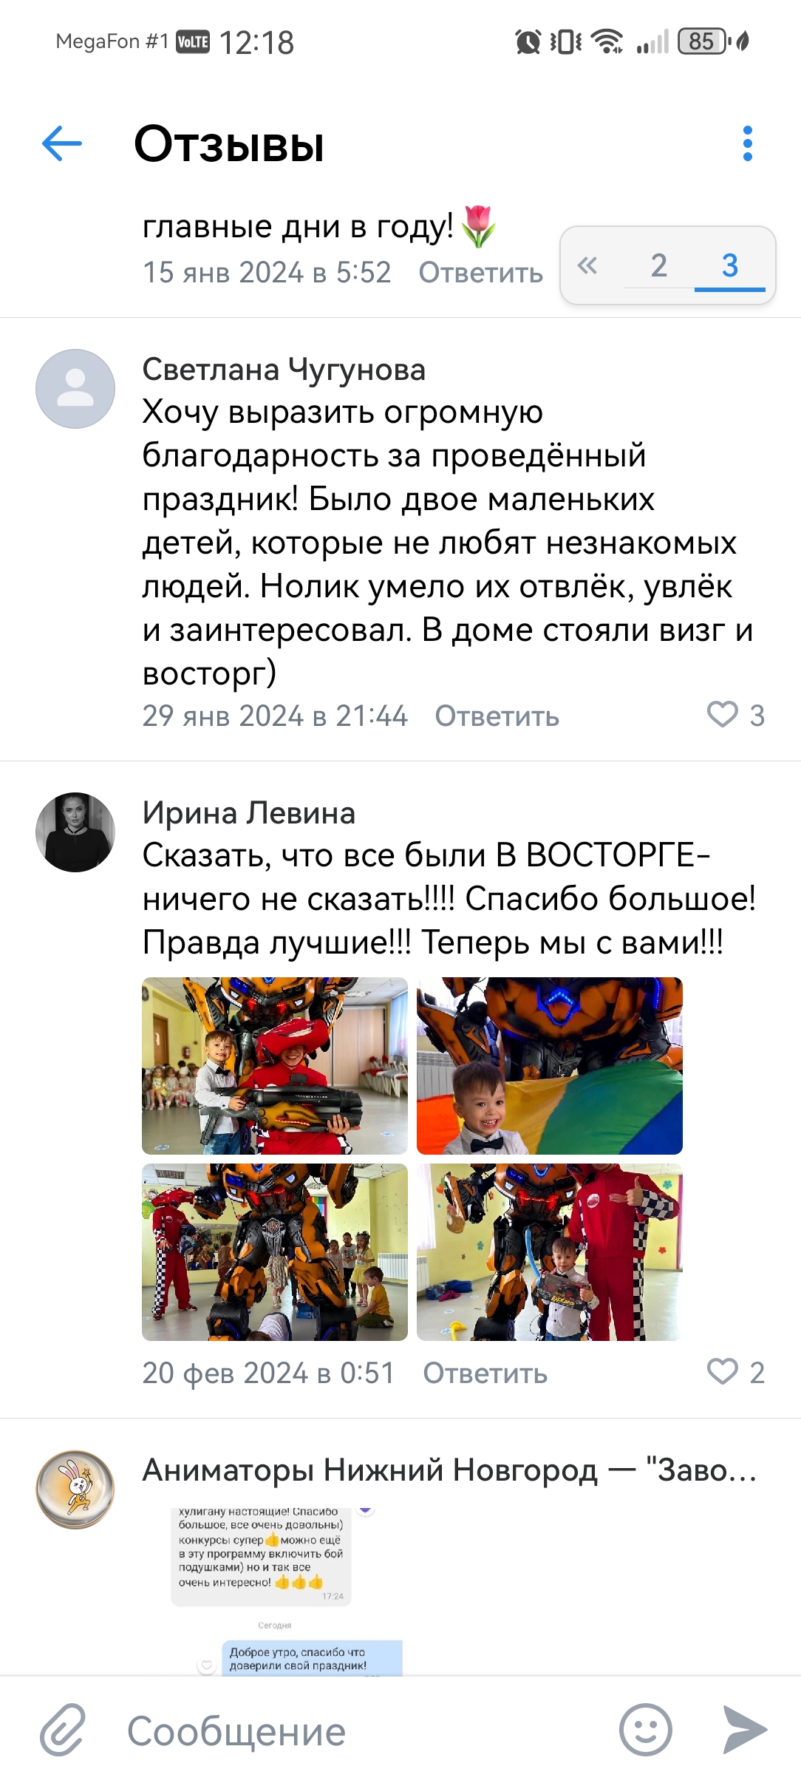Open close-up photo of smiling boy with bow tie

pos(550,1066)
